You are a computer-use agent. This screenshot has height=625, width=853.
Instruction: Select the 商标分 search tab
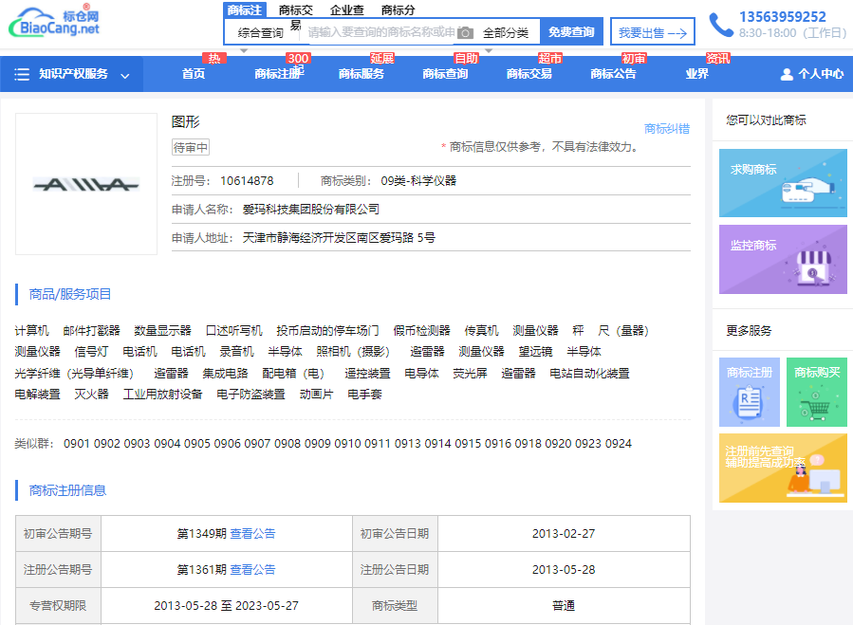click(399, 9)
